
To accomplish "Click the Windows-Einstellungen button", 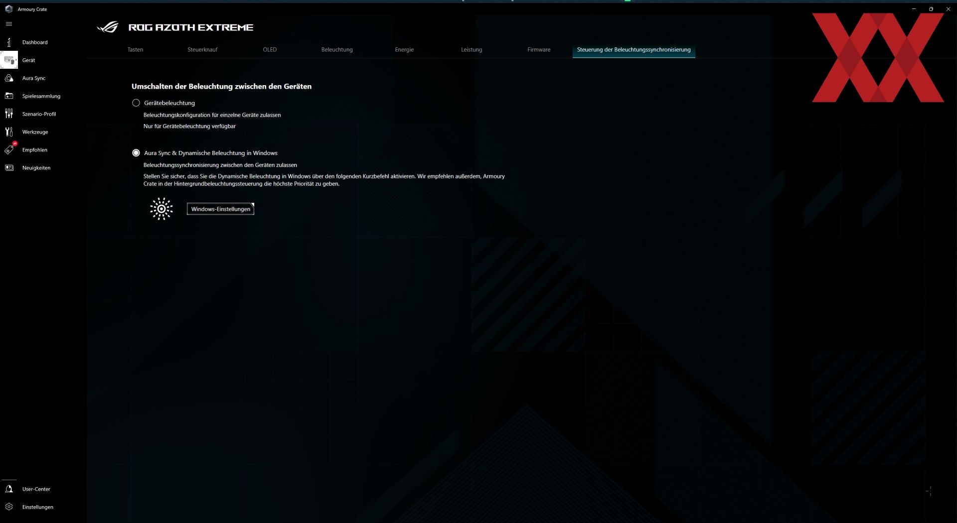I will pos(220,209).
